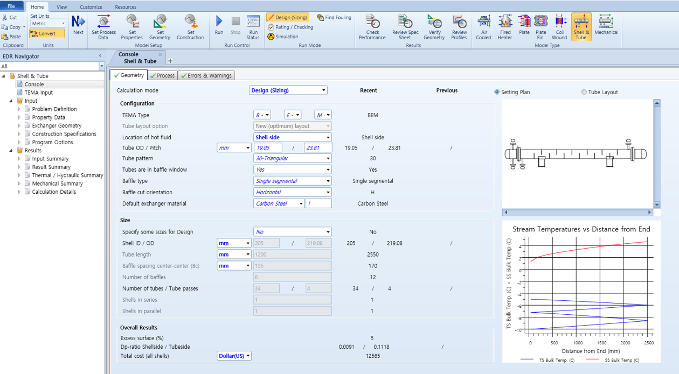The width and height of the screenshot is (679, 374).
Task: Open the Calculation mode dropdown
Action: 288,90
